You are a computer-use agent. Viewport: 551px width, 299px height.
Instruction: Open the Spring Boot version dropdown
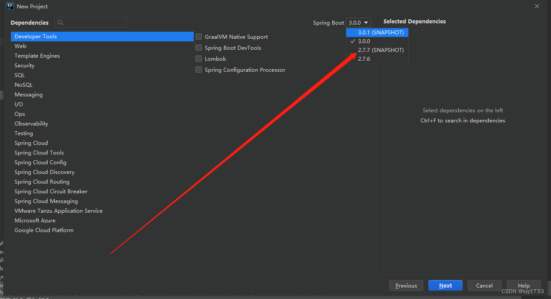pyautogui.click(x=359, y=22)
